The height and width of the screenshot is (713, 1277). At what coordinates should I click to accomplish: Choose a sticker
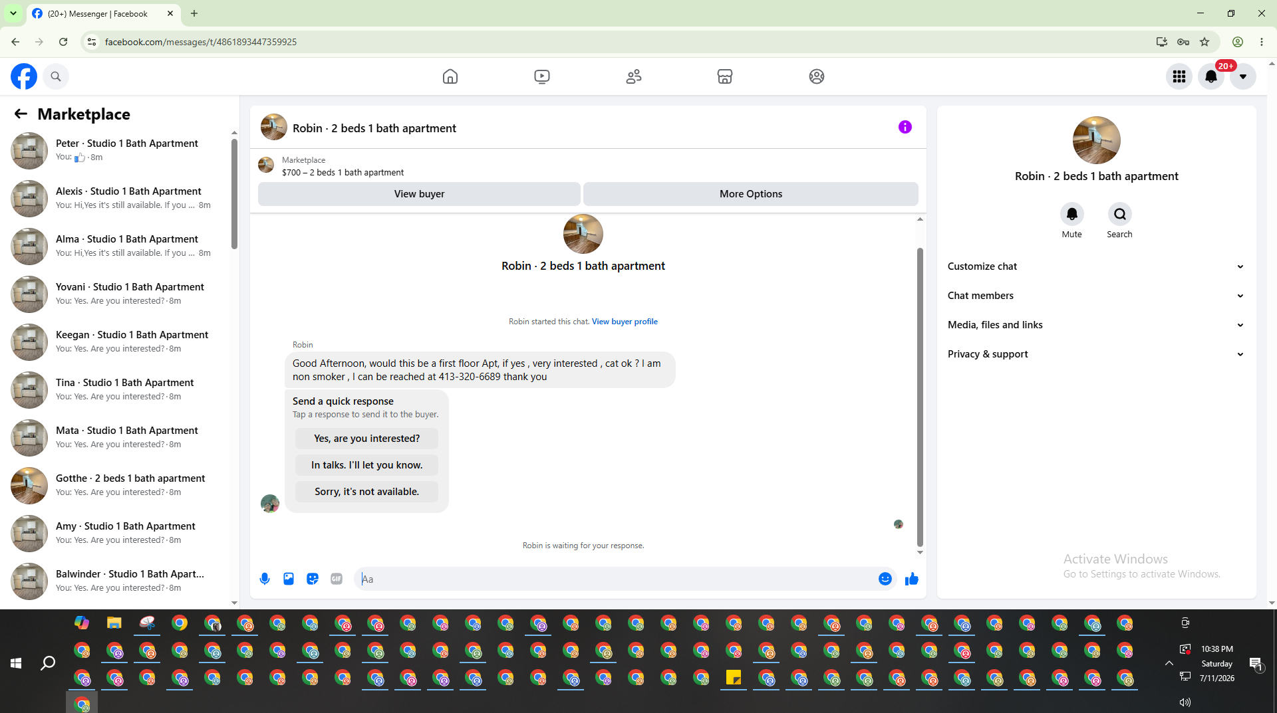click(313, 579)
